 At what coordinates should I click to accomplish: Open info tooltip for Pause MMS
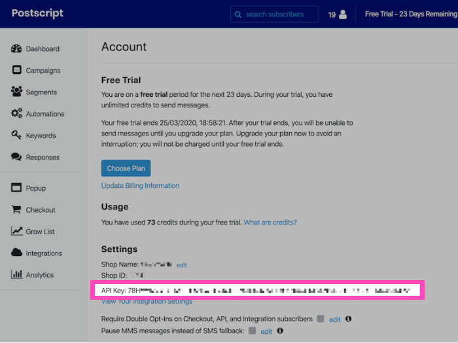[x=280, y=331]
